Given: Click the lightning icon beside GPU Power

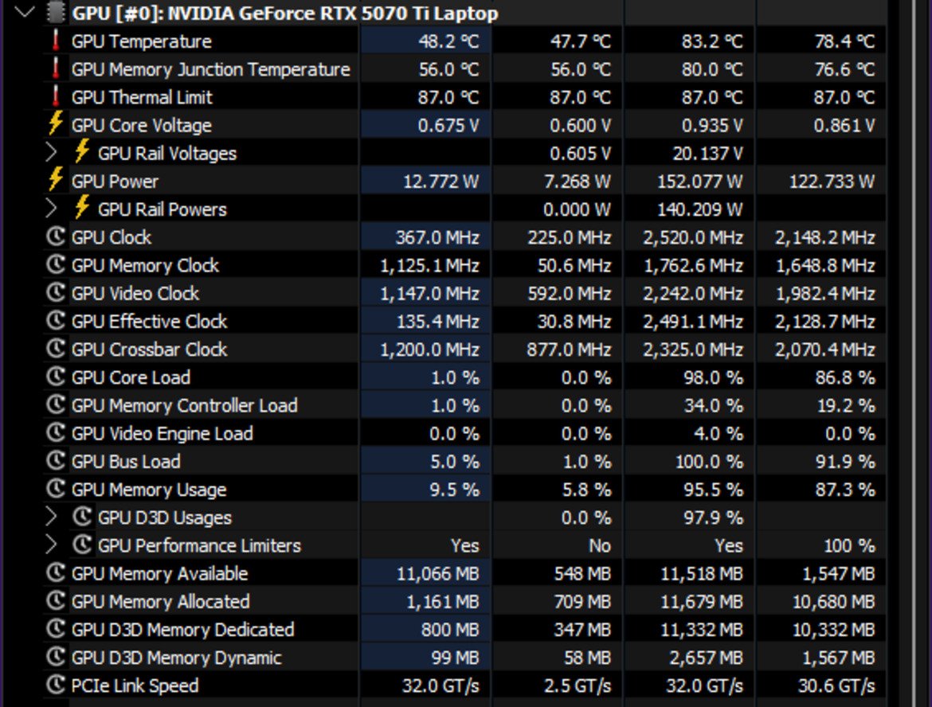Looking at the screenshot, I should click(x=55, y=180).
